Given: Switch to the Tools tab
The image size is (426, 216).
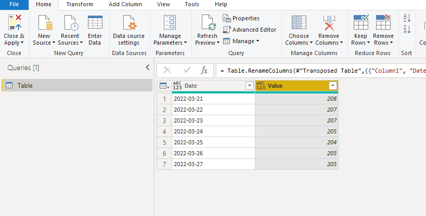Looking at the screenshot, I should [192, 5].
